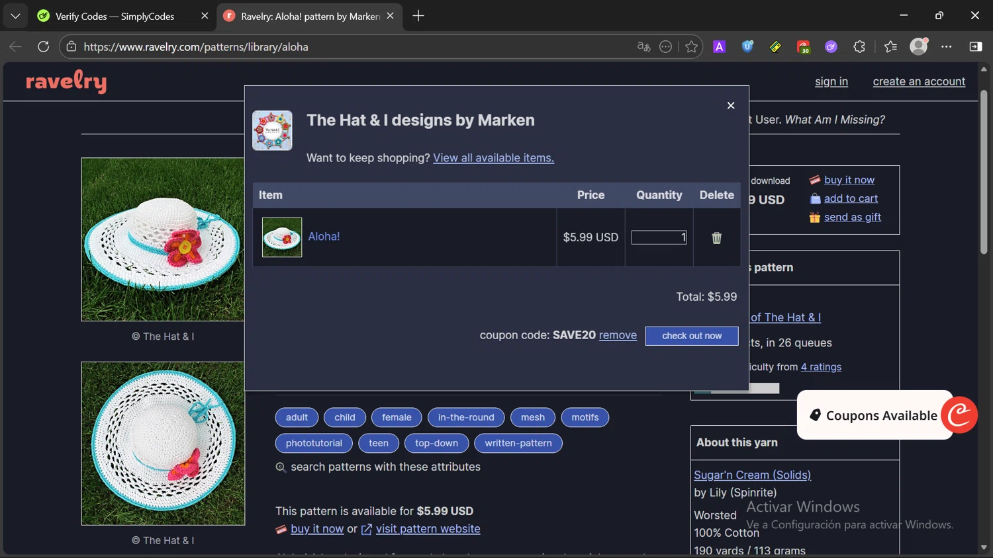Open the browser profile avatar
Image resolution: width=993 pixels, height=558 pixels.
[x=919, y=46]
